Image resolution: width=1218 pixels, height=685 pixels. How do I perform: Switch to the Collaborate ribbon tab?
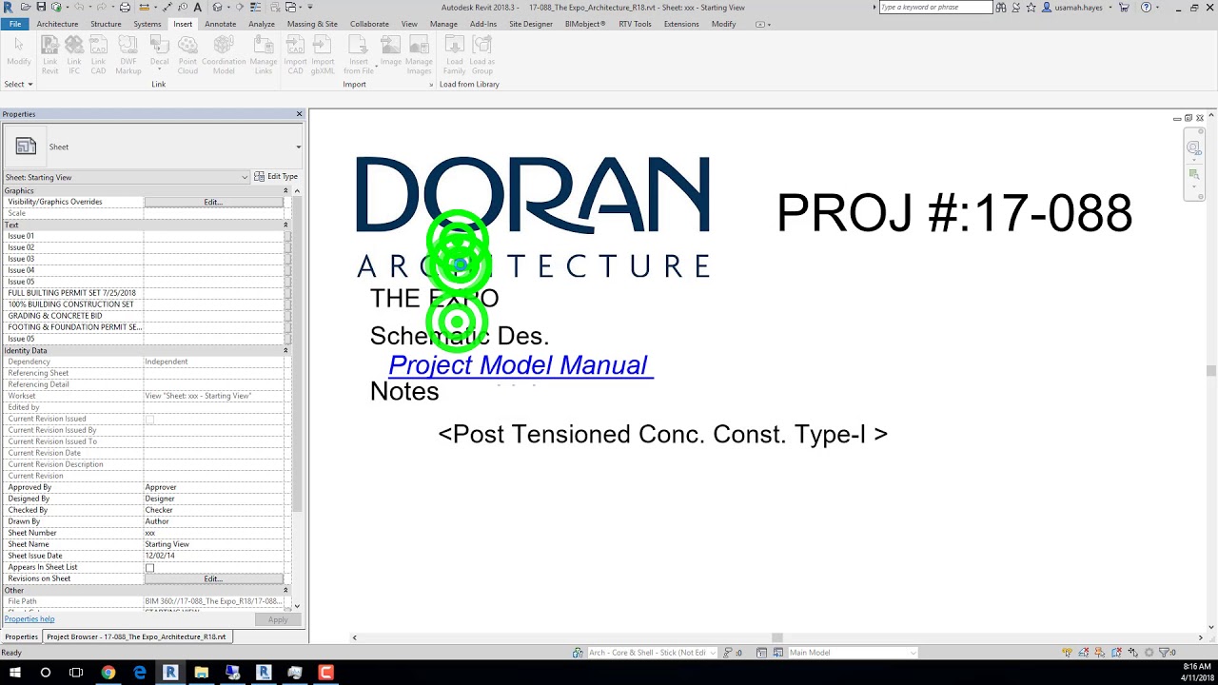point(369,24)
